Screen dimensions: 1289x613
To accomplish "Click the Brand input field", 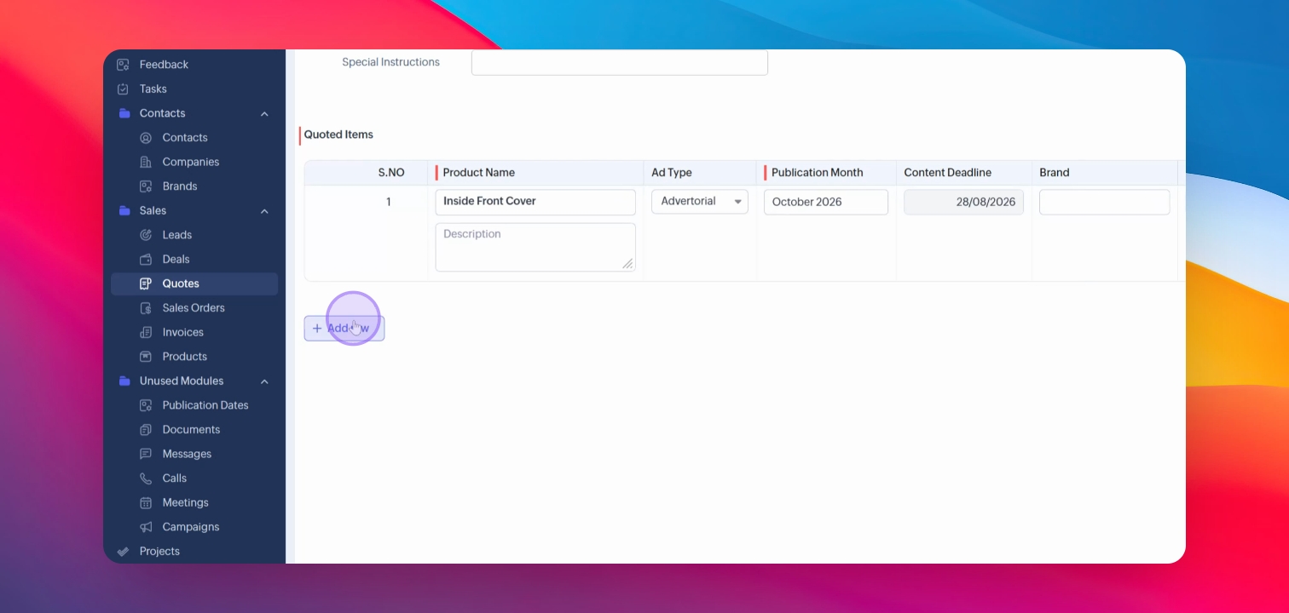I will (1104, 202).
